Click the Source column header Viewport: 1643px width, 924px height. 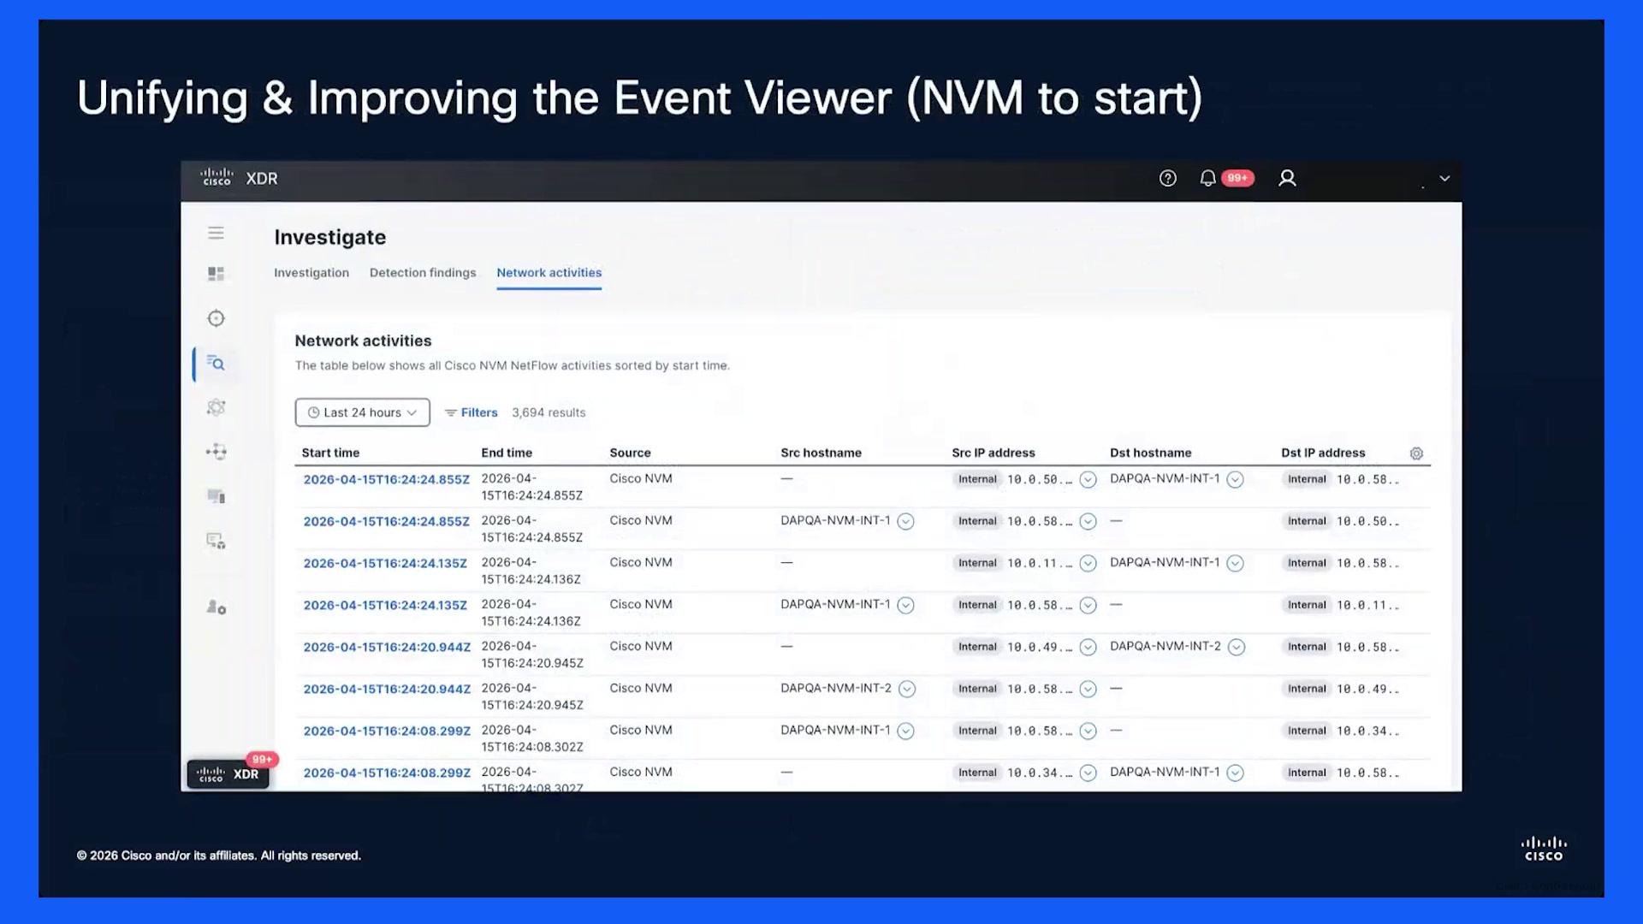pos(630,453)
